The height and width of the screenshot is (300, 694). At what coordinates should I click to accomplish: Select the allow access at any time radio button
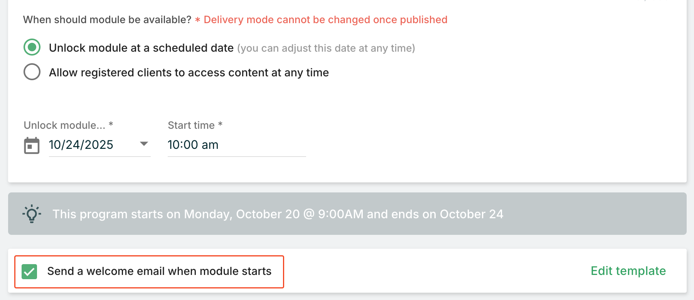(x=32, y=72)
